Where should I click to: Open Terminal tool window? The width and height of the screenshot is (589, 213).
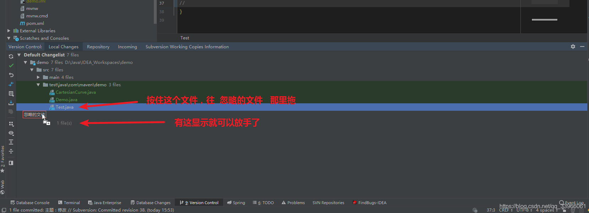pos(69,203)
